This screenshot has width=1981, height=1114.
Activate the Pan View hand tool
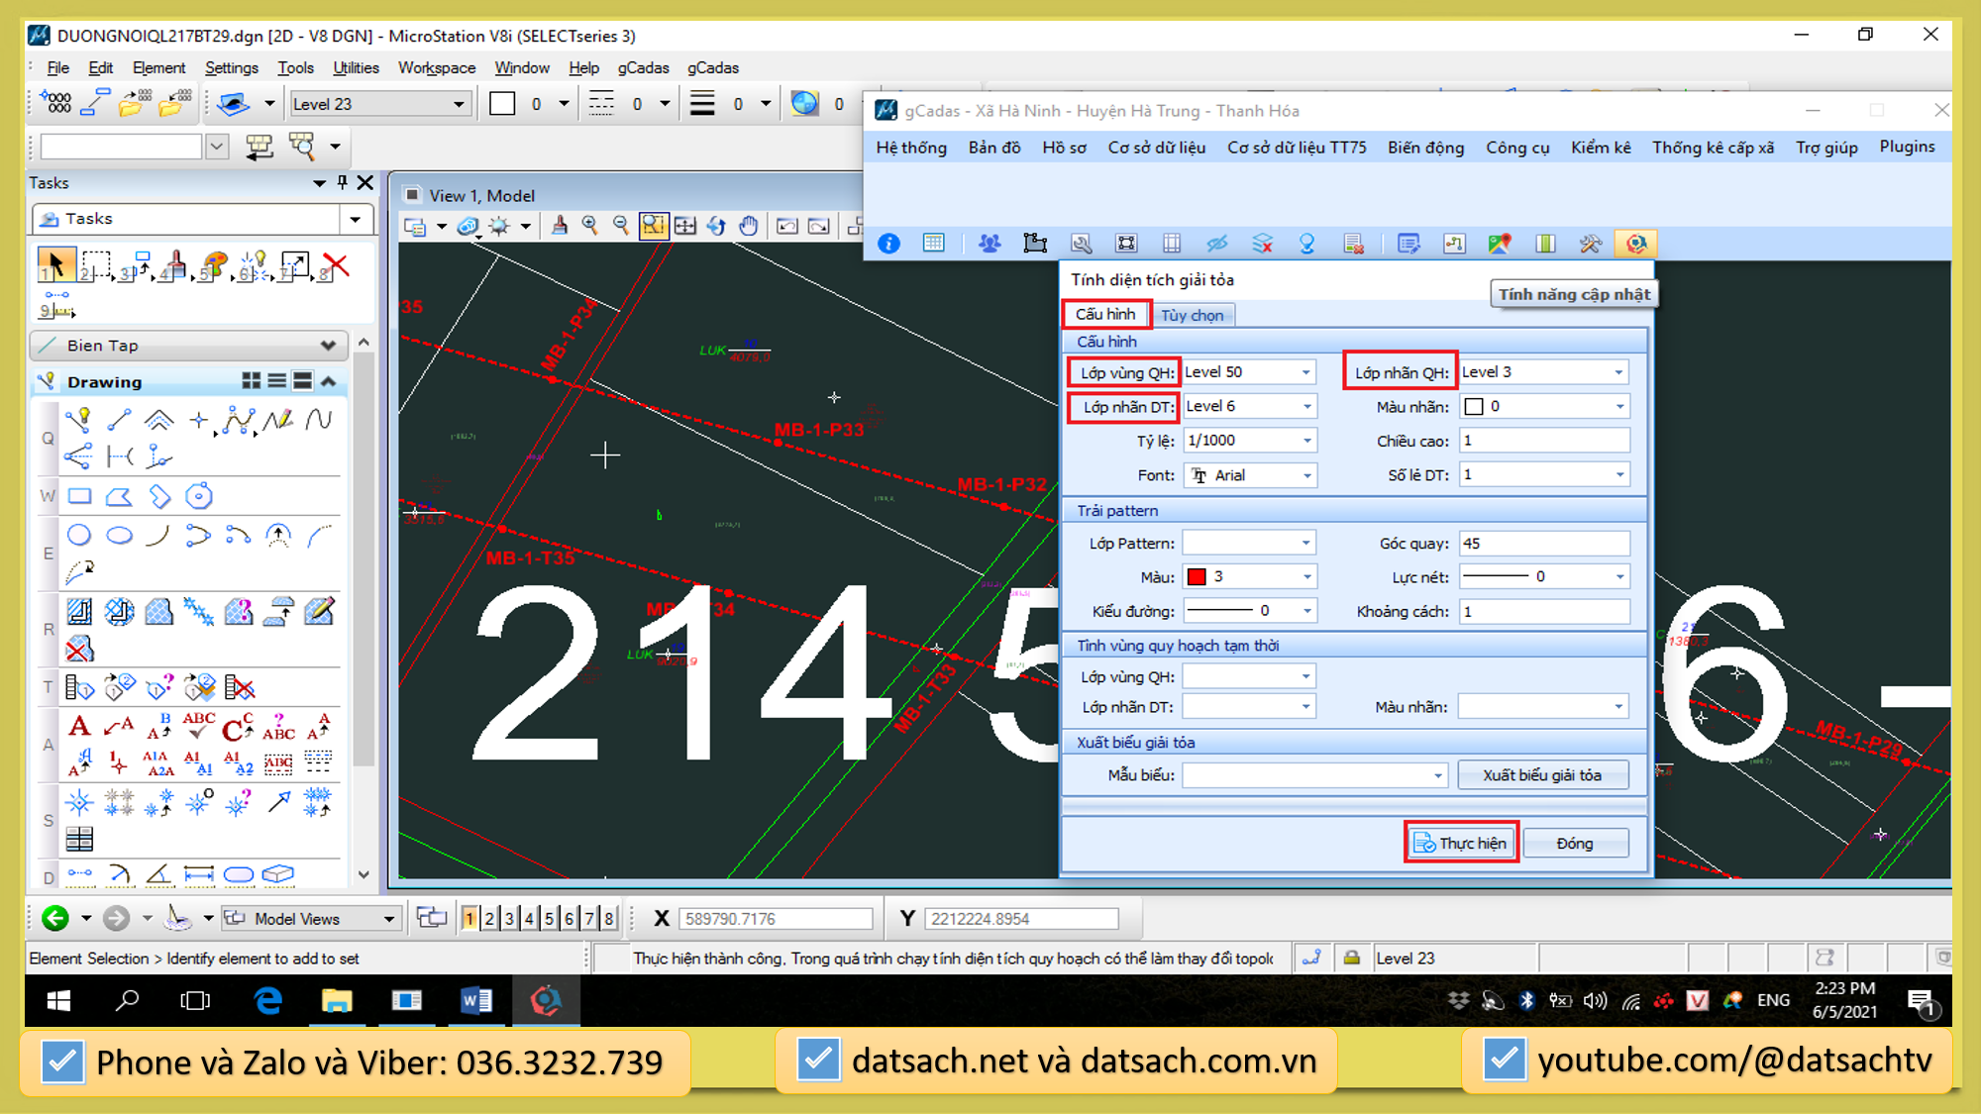[749, 226]
